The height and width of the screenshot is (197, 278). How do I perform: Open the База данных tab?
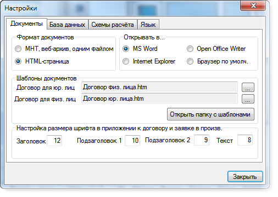point(68,25)
